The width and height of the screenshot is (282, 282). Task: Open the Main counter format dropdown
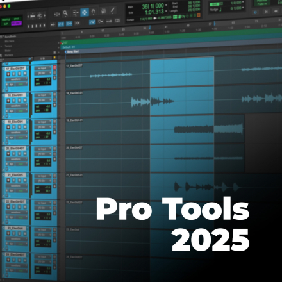click(166, 5)
